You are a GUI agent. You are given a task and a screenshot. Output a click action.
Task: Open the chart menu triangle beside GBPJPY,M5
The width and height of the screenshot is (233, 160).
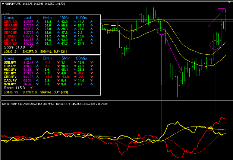[x=3, y=4]
